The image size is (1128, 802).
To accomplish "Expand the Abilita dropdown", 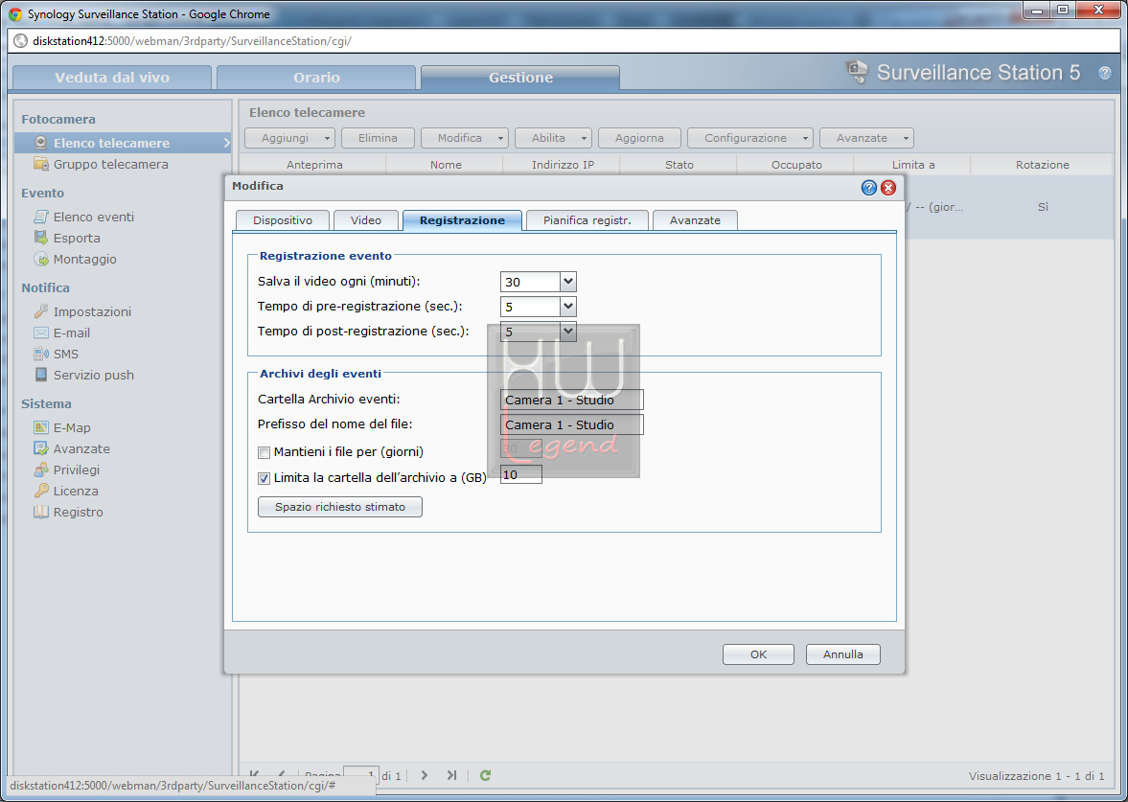I will (585, 138).
